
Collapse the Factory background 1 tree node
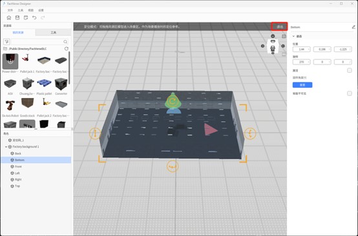click(x=6, y=147)
